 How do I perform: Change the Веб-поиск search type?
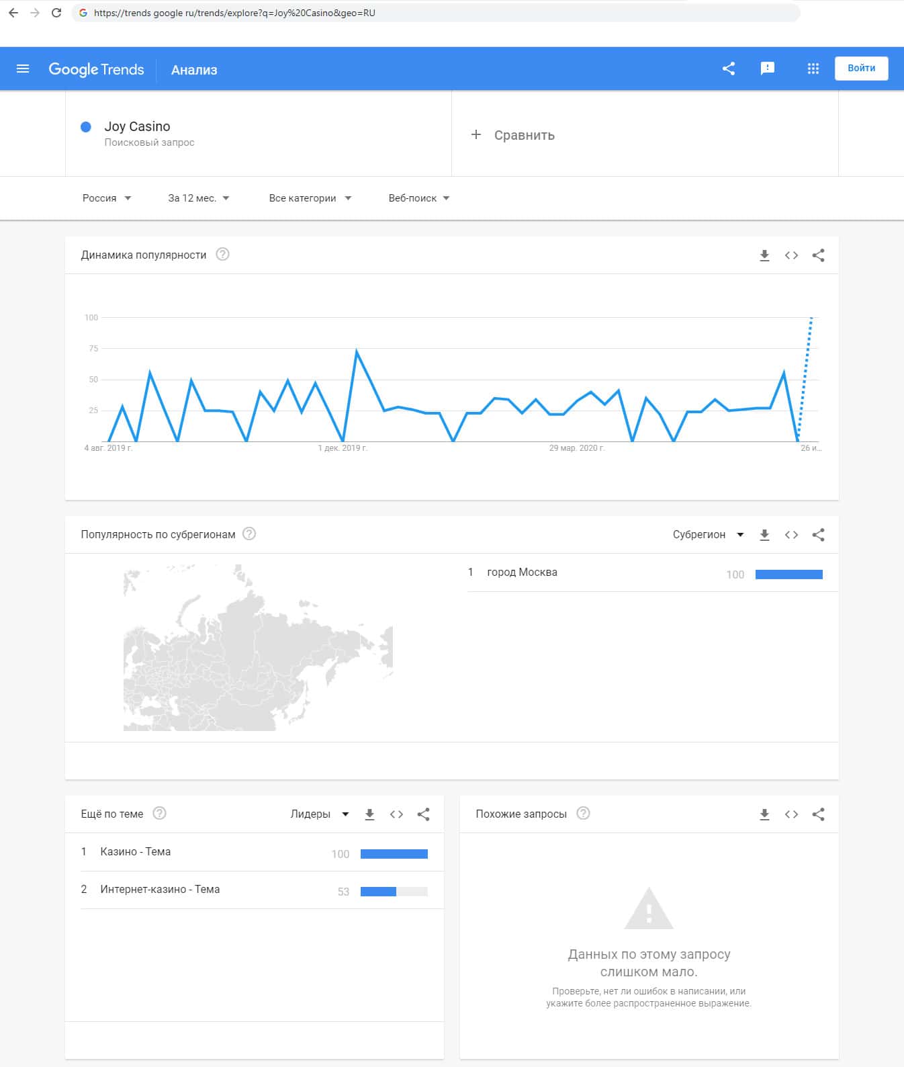418,198
